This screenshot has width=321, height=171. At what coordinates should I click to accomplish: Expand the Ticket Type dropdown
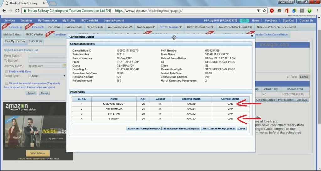pyautogui.click(x=47, y=76)
